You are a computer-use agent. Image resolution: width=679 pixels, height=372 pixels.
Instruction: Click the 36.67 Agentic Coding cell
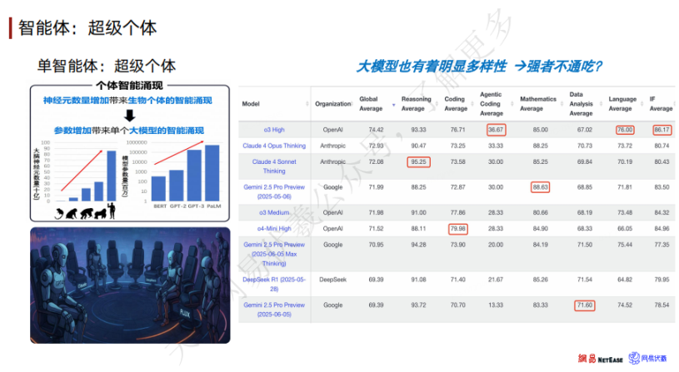496,130
